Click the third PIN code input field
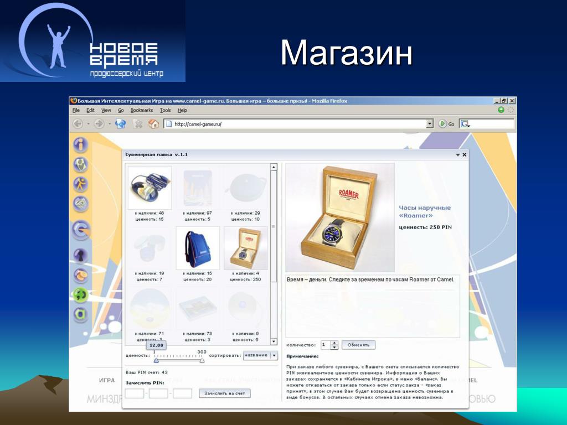Image resolution: width=567 pixels, height=425 pixels. click(182, 393)
